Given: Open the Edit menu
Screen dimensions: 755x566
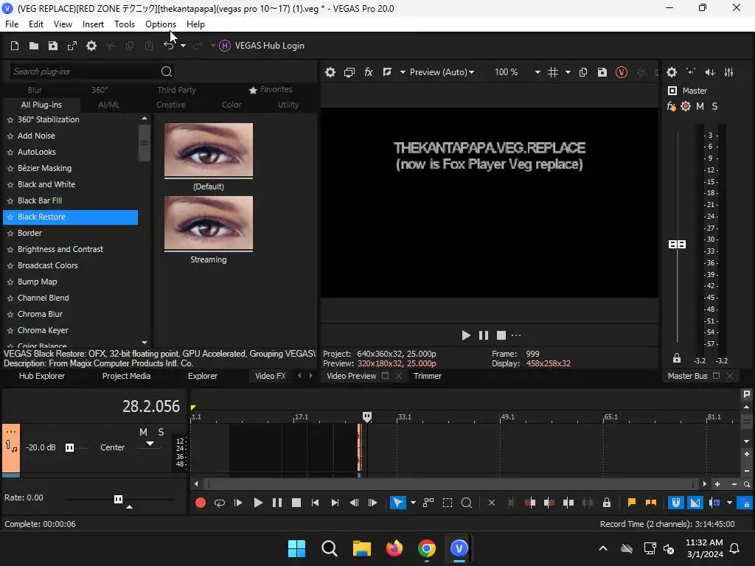Looking at the screenshot, I should tap(36, 24).
